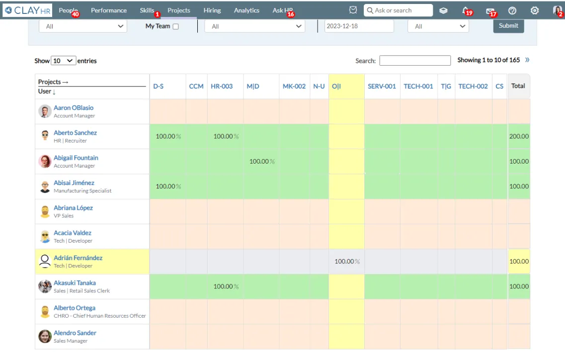
Task: Click Acacia Valdez's avatar
Action: pyautogui.click(x=45, y=237)
